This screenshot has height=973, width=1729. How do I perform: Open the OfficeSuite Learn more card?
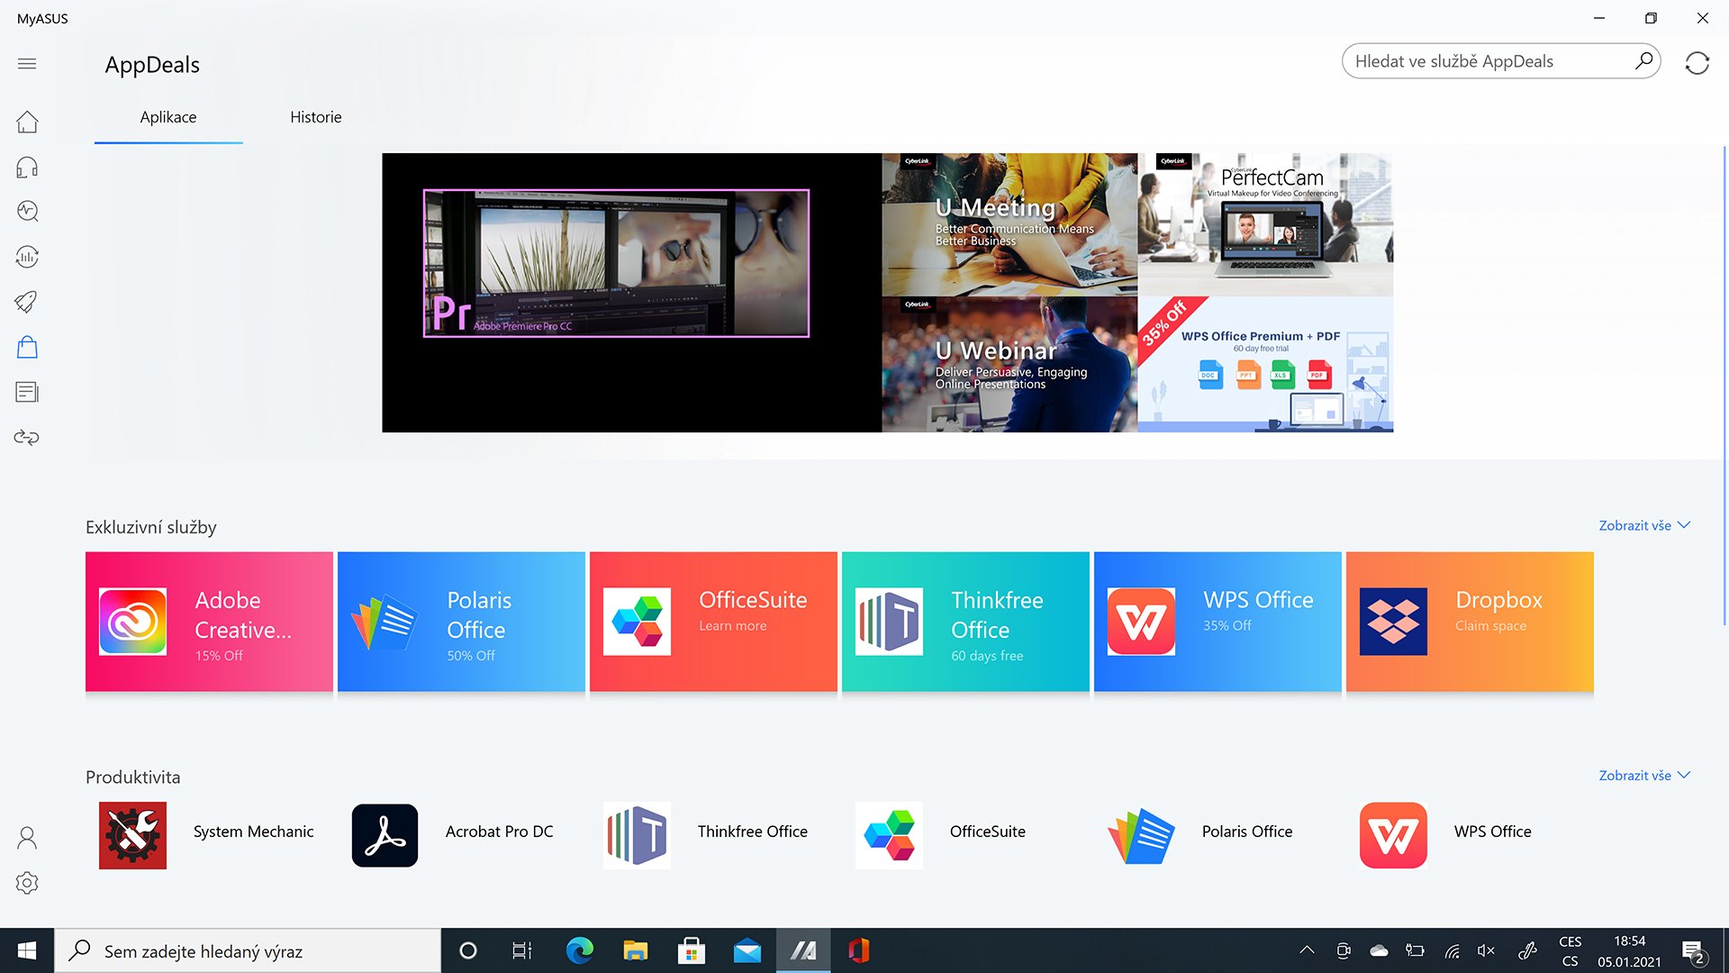click(x=713, y=622)
